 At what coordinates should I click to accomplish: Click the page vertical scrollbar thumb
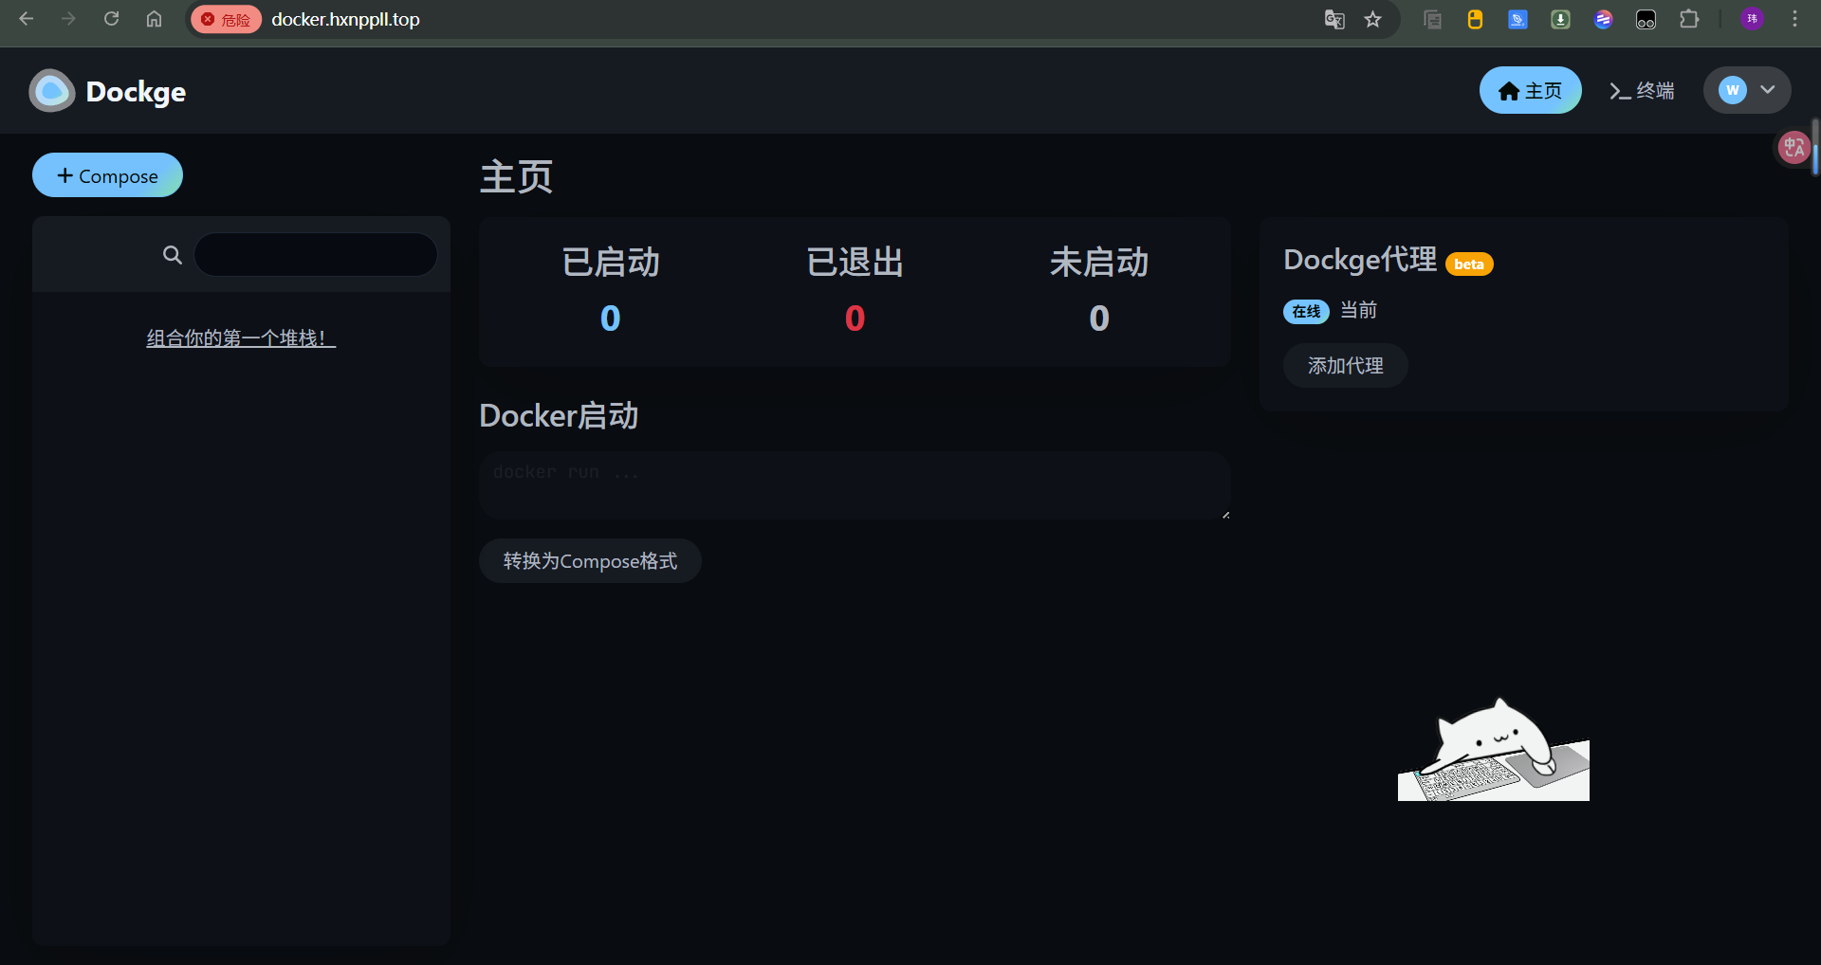[1815, 147]
